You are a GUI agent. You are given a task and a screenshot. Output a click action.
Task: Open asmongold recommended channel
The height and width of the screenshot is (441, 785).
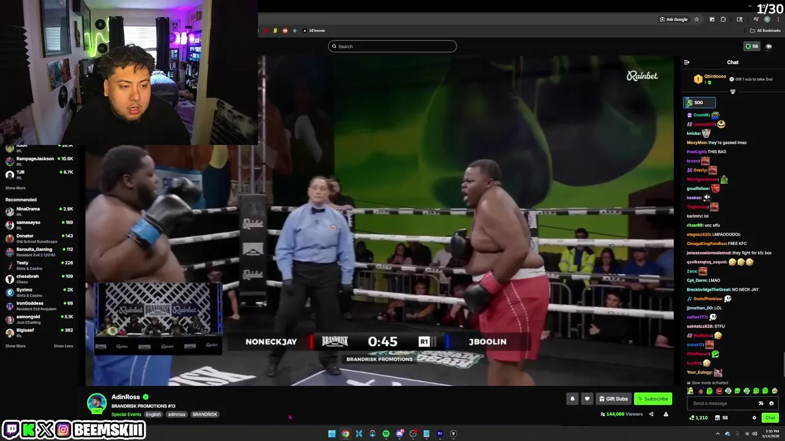pyautogui.click(x=39, y=319)
